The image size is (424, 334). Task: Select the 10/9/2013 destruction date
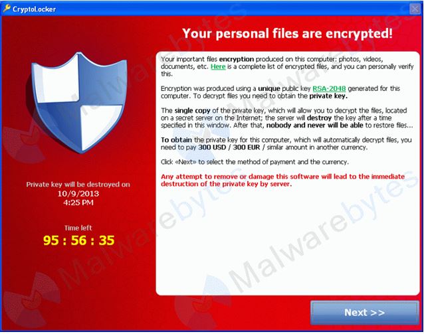(78, 193)
